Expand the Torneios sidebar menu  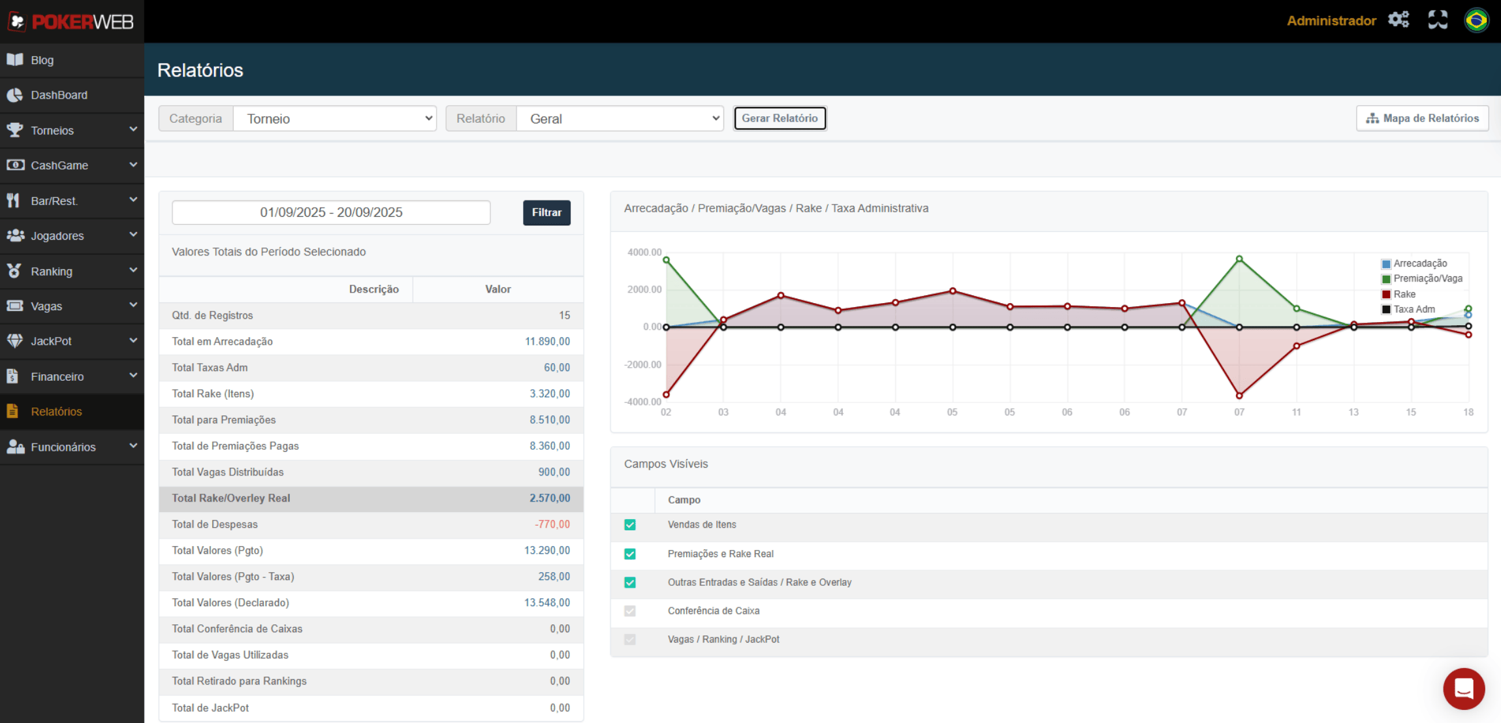pyautogui.click(x=72, y=130)
